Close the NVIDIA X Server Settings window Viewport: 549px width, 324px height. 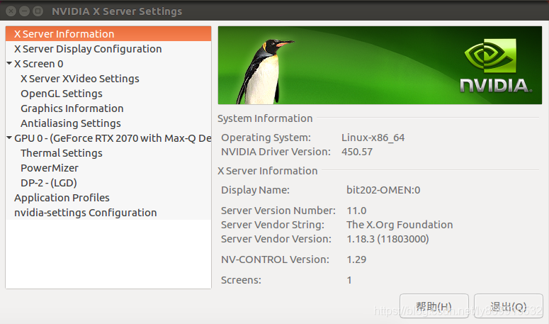[x=11, y=11]
